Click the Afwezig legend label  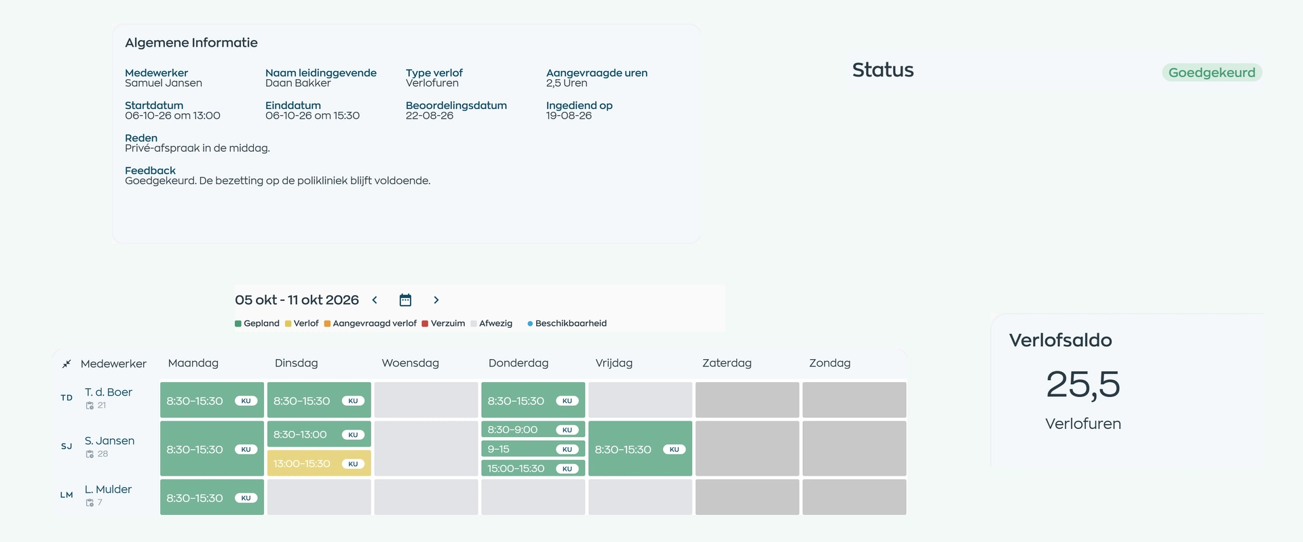[495, 324]
